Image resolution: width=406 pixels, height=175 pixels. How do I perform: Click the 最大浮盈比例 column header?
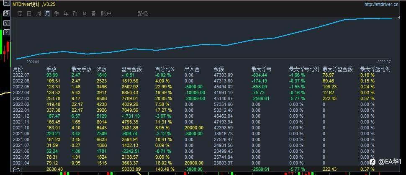[375, 69]
